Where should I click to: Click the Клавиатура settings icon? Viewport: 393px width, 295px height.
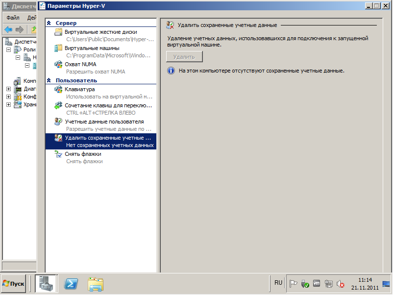[x=58, y=89]
